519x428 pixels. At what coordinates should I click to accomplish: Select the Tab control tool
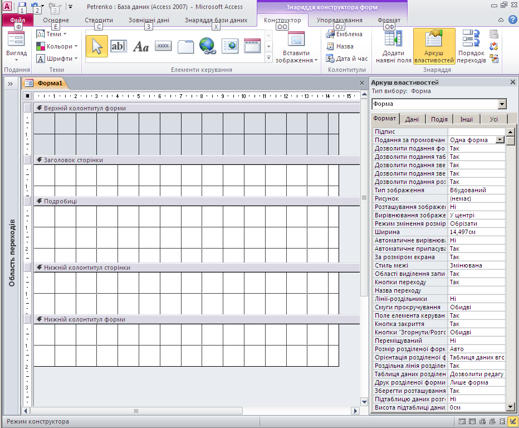point(185,46)
